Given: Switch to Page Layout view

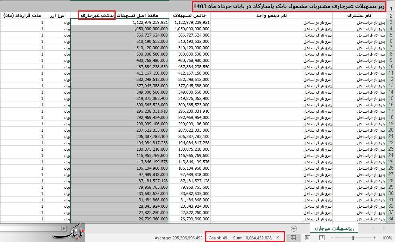Looking at the screenshot, I should coord(308,238).
